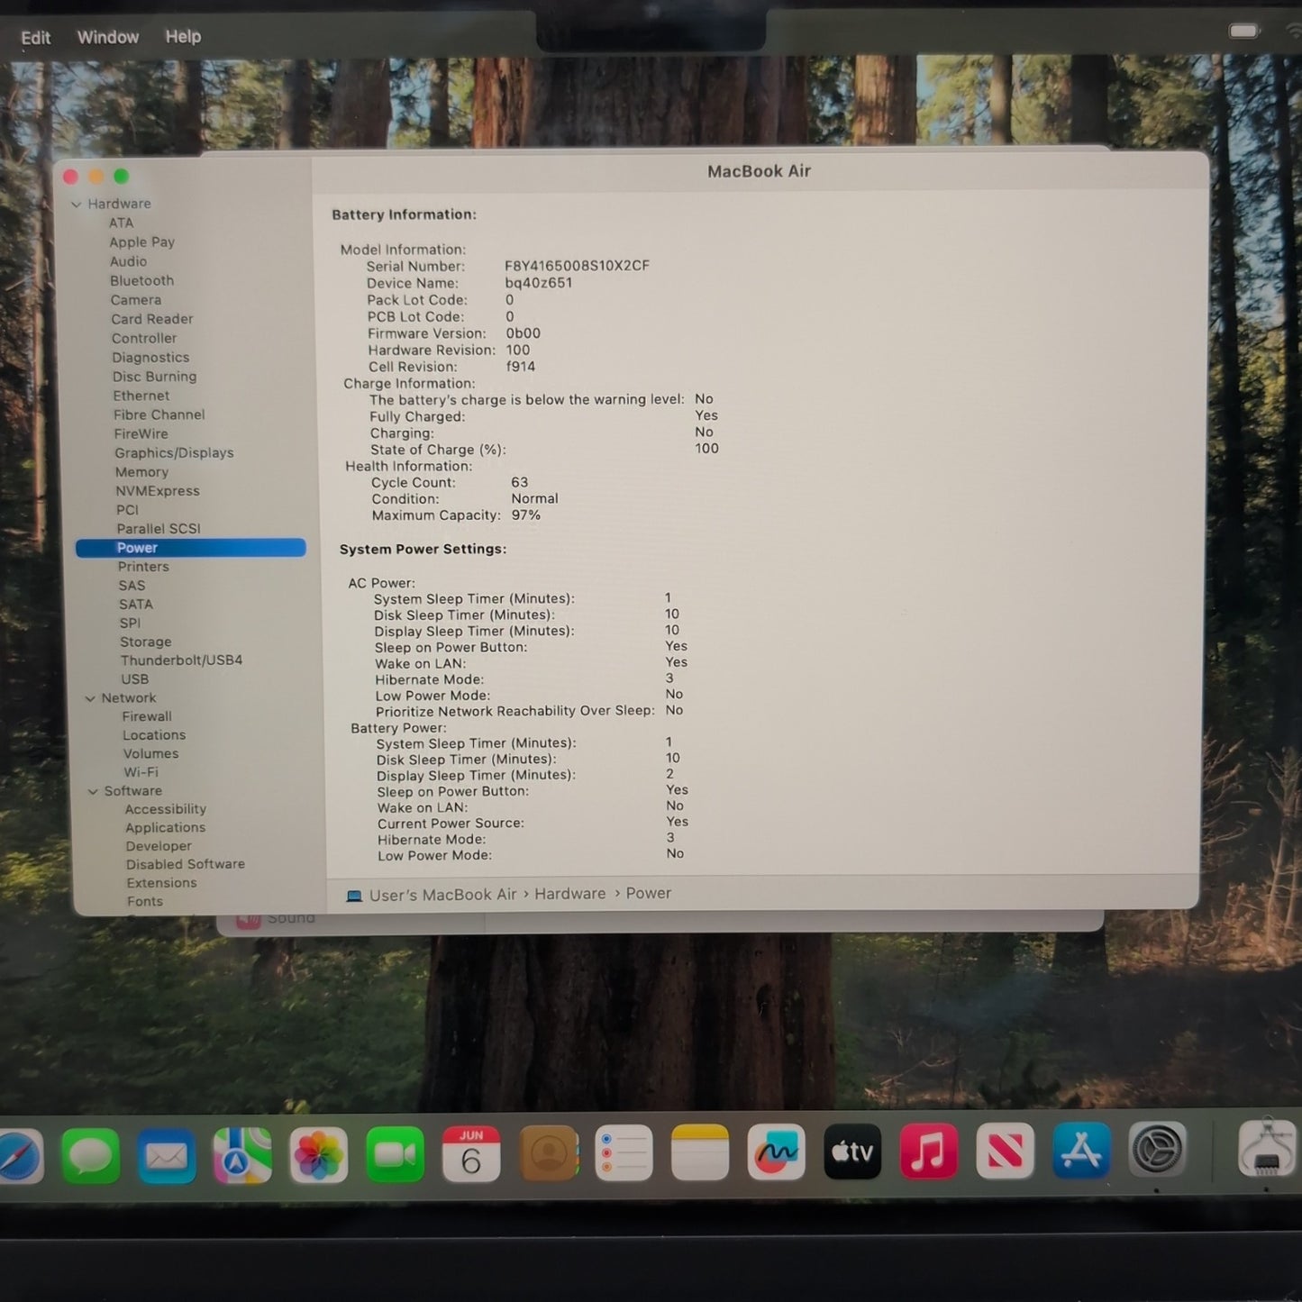Open System Settings from Dock
The image size is (1302, 1302).
(x=1158, y=1149)
